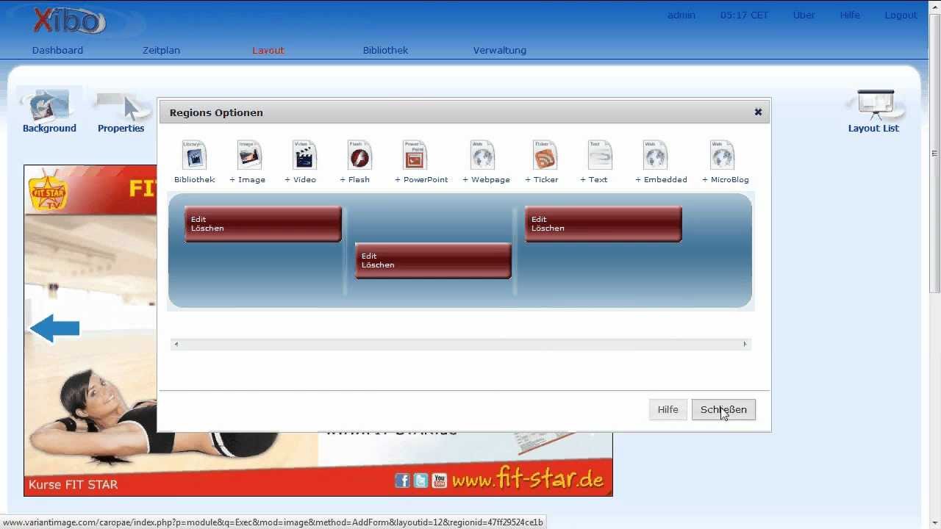The height and width of the screenshot is (529, 941).
Task: Click Edit on the third timeline item
Action: pyautogui.click(x=539, y=219)
